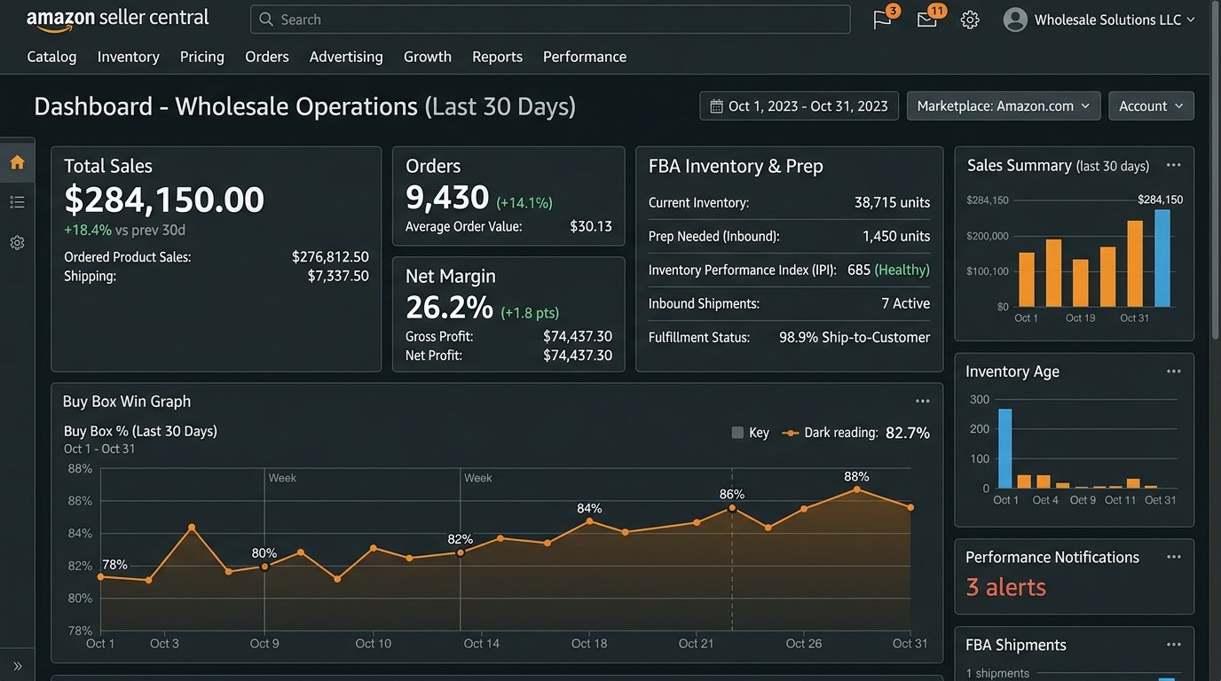Open the Oct 1 - Oct 31 date picker
Viewport: 1221px width, 681px height.
pos(799,106)
